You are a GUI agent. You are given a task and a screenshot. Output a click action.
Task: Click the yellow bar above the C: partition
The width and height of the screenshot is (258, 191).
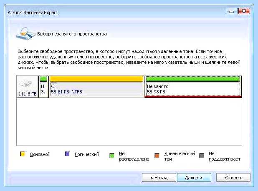pos(96,79)
